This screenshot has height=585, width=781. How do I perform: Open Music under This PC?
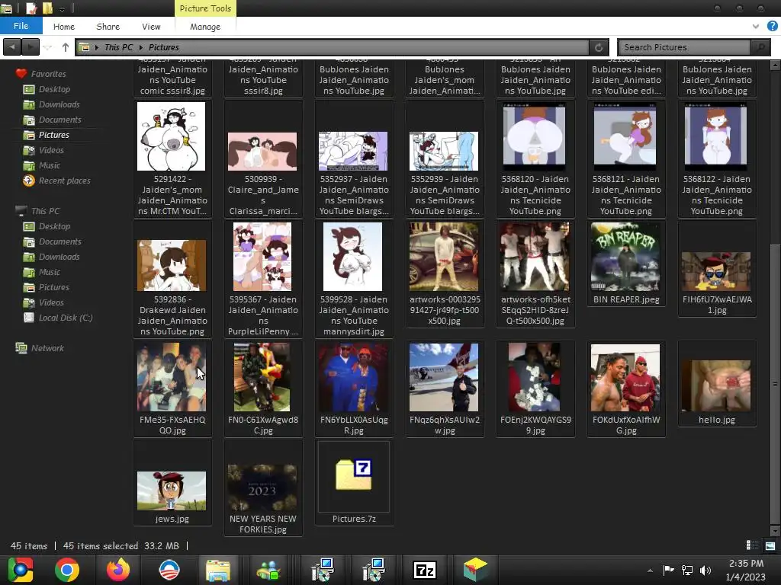[50, 272]
